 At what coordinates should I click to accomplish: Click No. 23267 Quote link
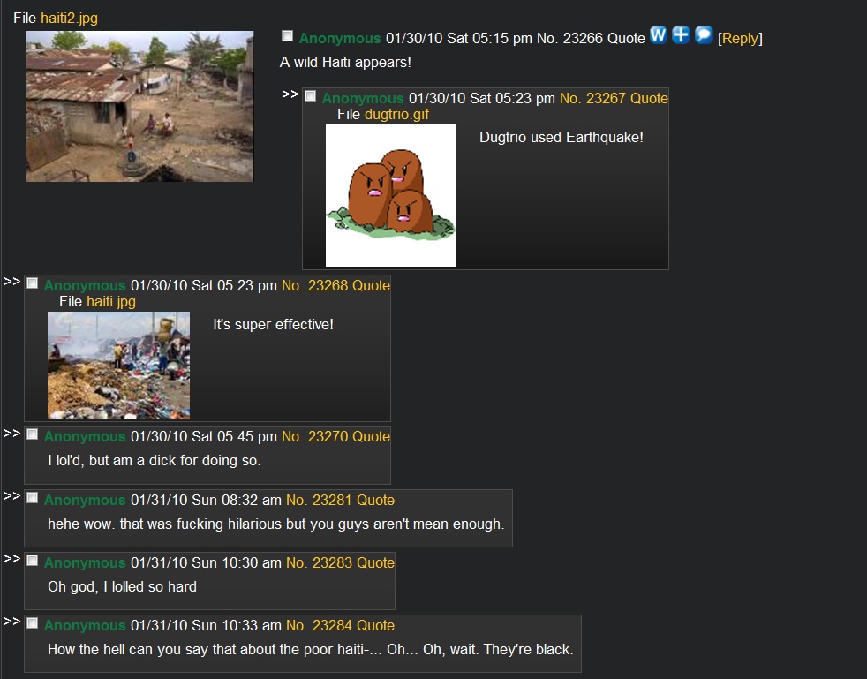pyautogui.click(x=614, y=98)
